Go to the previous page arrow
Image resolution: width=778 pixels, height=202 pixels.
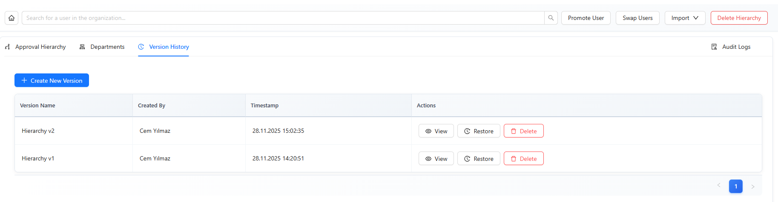pyautogui.click(x=719, y=185)
